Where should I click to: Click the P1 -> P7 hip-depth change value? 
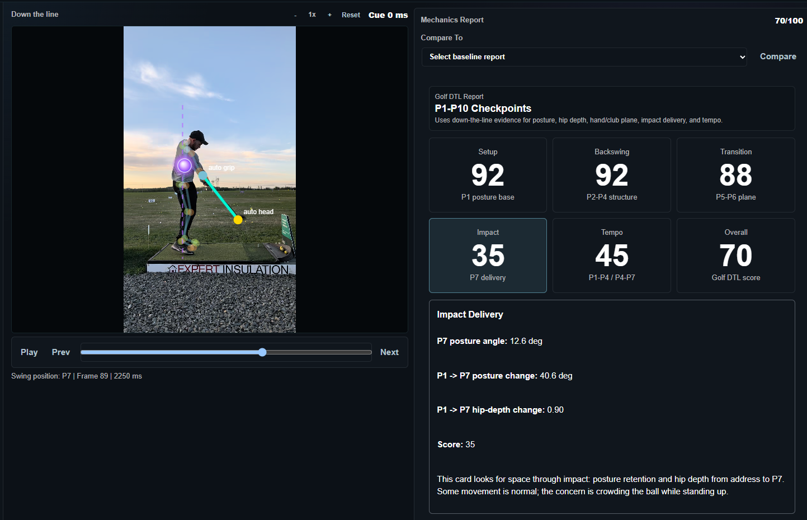(x=555, y=410)
